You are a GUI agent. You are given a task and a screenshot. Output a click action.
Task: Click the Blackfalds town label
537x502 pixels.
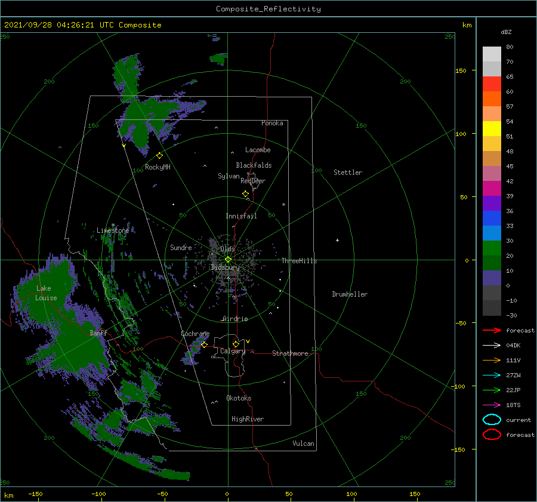point(254,165)
